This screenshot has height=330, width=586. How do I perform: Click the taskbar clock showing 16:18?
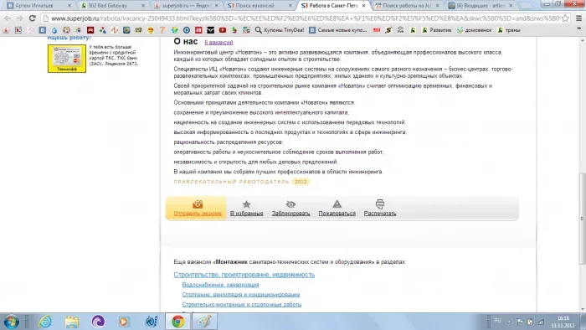pyautogui.click(x=563, y=322)
